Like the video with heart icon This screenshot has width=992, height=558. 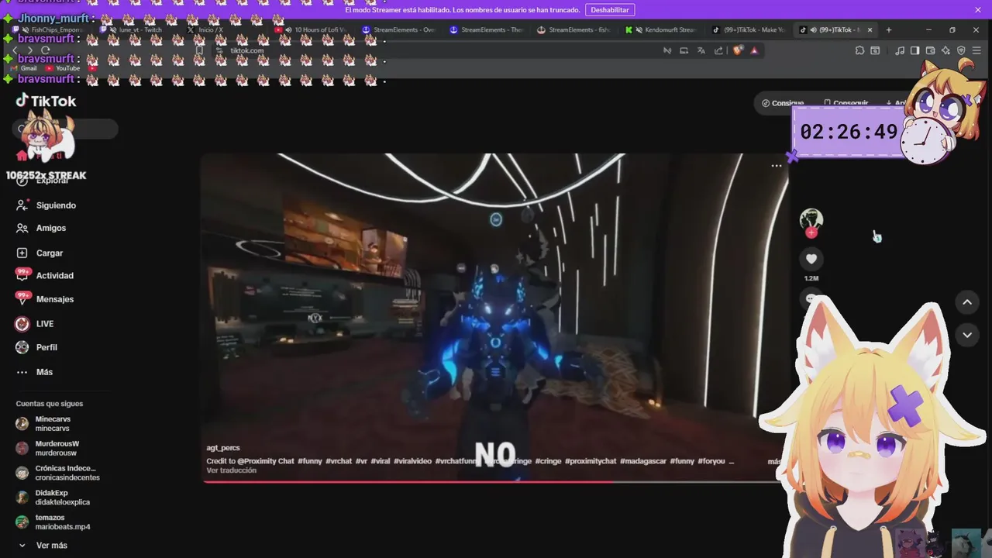click(x=811, y=259)
